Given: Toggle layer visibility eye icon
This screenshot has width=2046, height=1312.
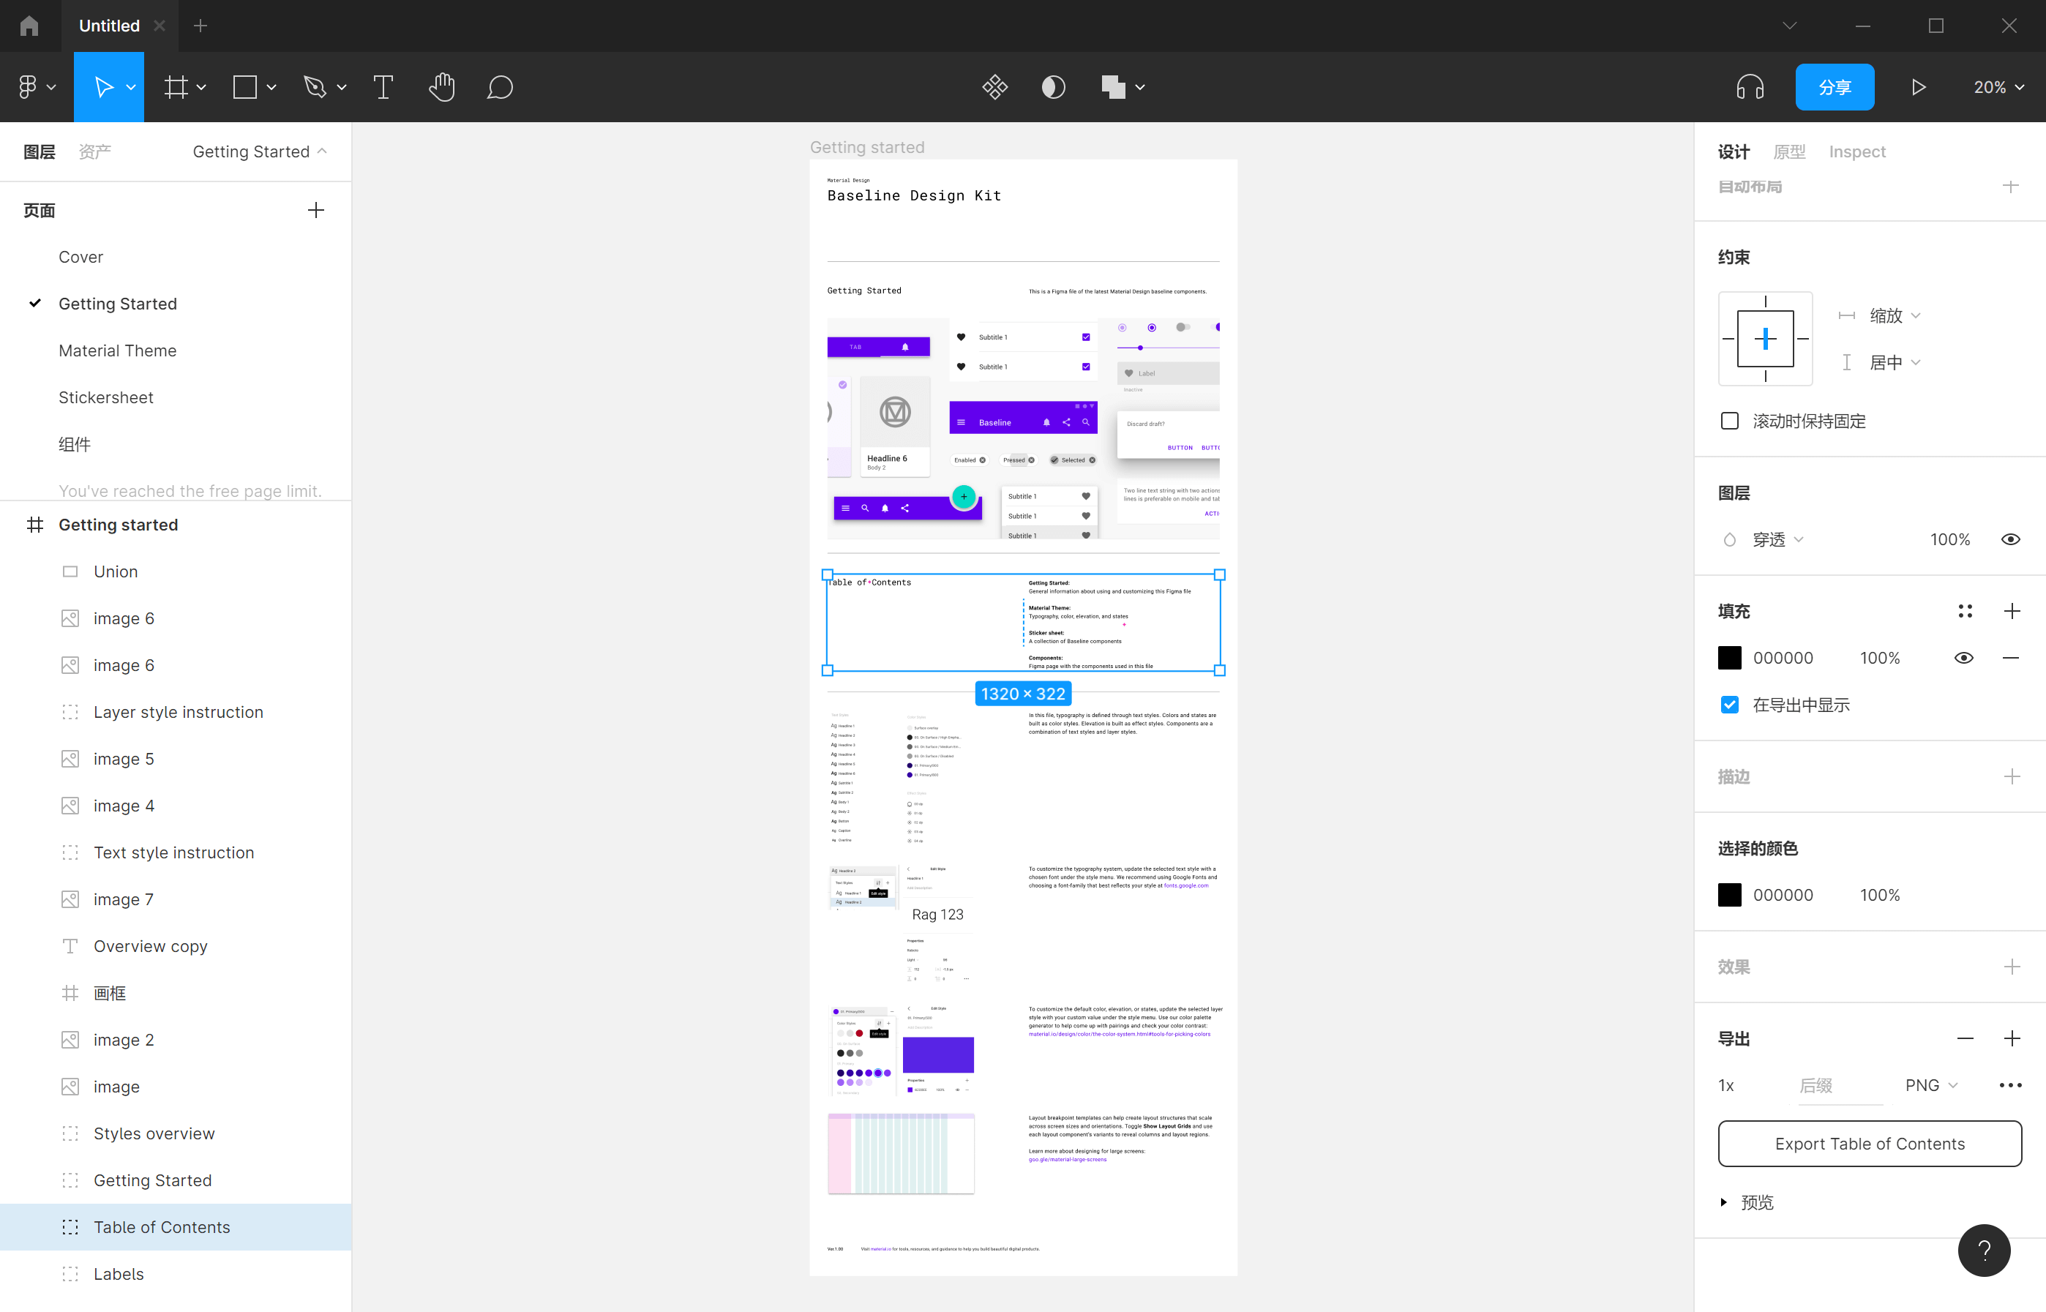Looking at the screenshot, I should (x=2010, y=539).
